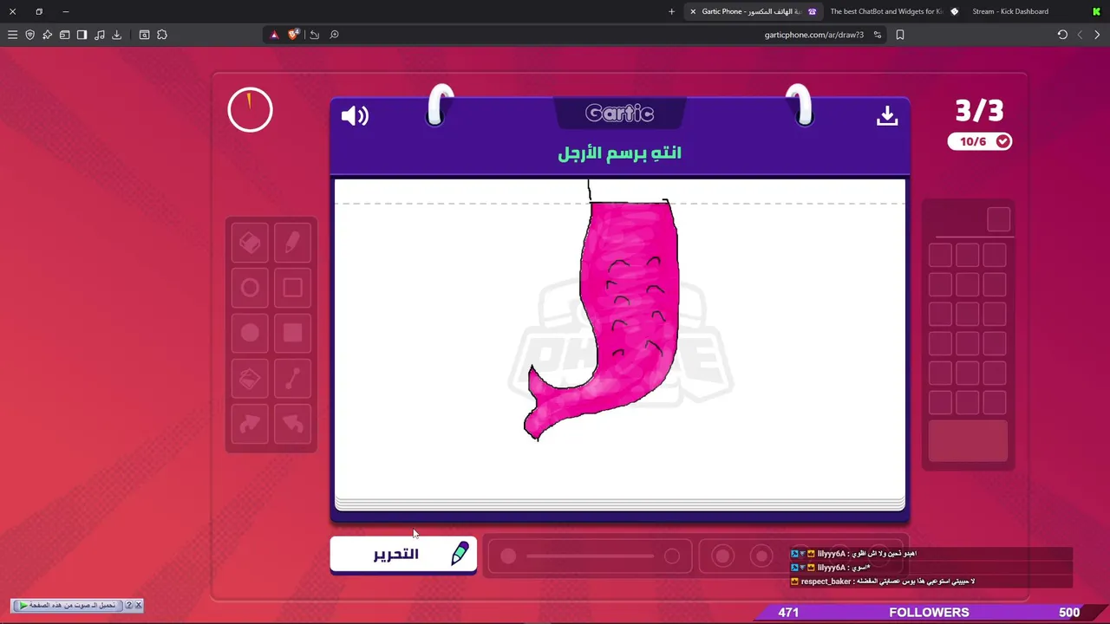Open the zoom magnifier in address bar
The width and height of the screenshot is (1110, 624).
point(334,35)
